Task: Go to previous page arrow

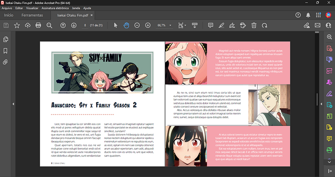Action: click(63, 25)
